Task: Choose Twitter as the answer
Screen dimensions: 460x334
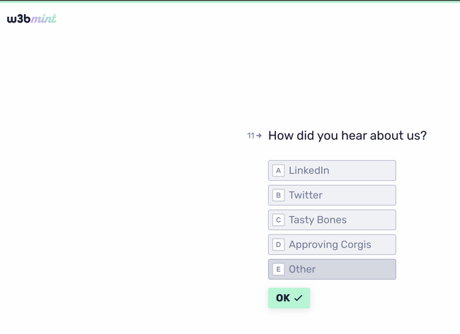Action: [332, 195]
